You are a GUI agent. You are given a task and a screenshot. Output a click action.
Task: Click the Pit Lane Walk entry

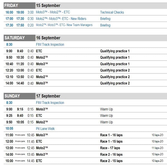tap(45, 128)
